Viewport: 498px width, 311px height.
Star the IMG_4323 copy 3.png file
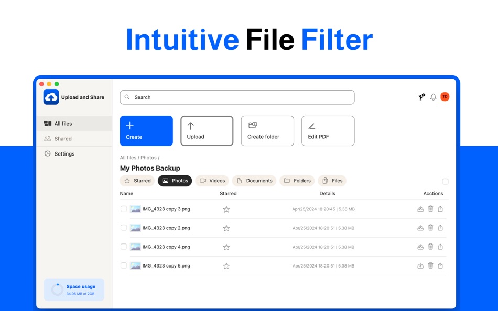(x=226, y=209)
